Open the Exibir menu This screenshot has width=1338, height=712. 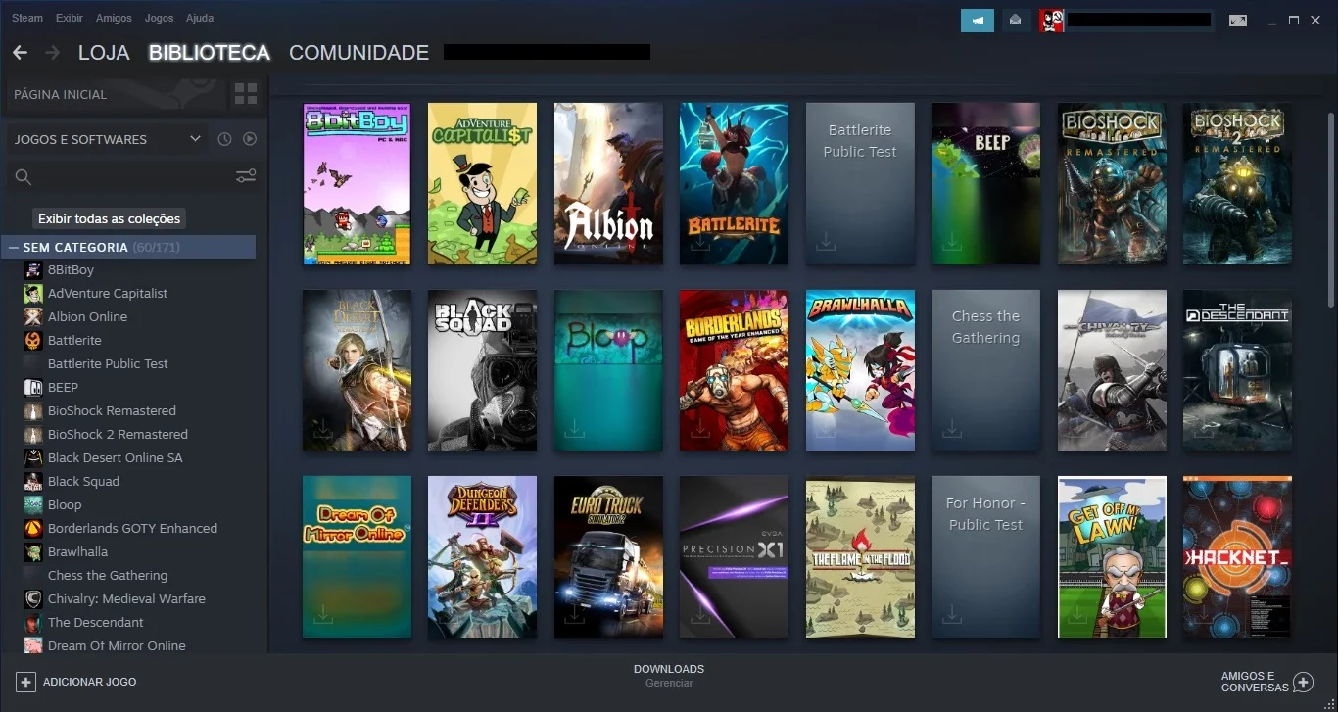(x=70, y=18)
